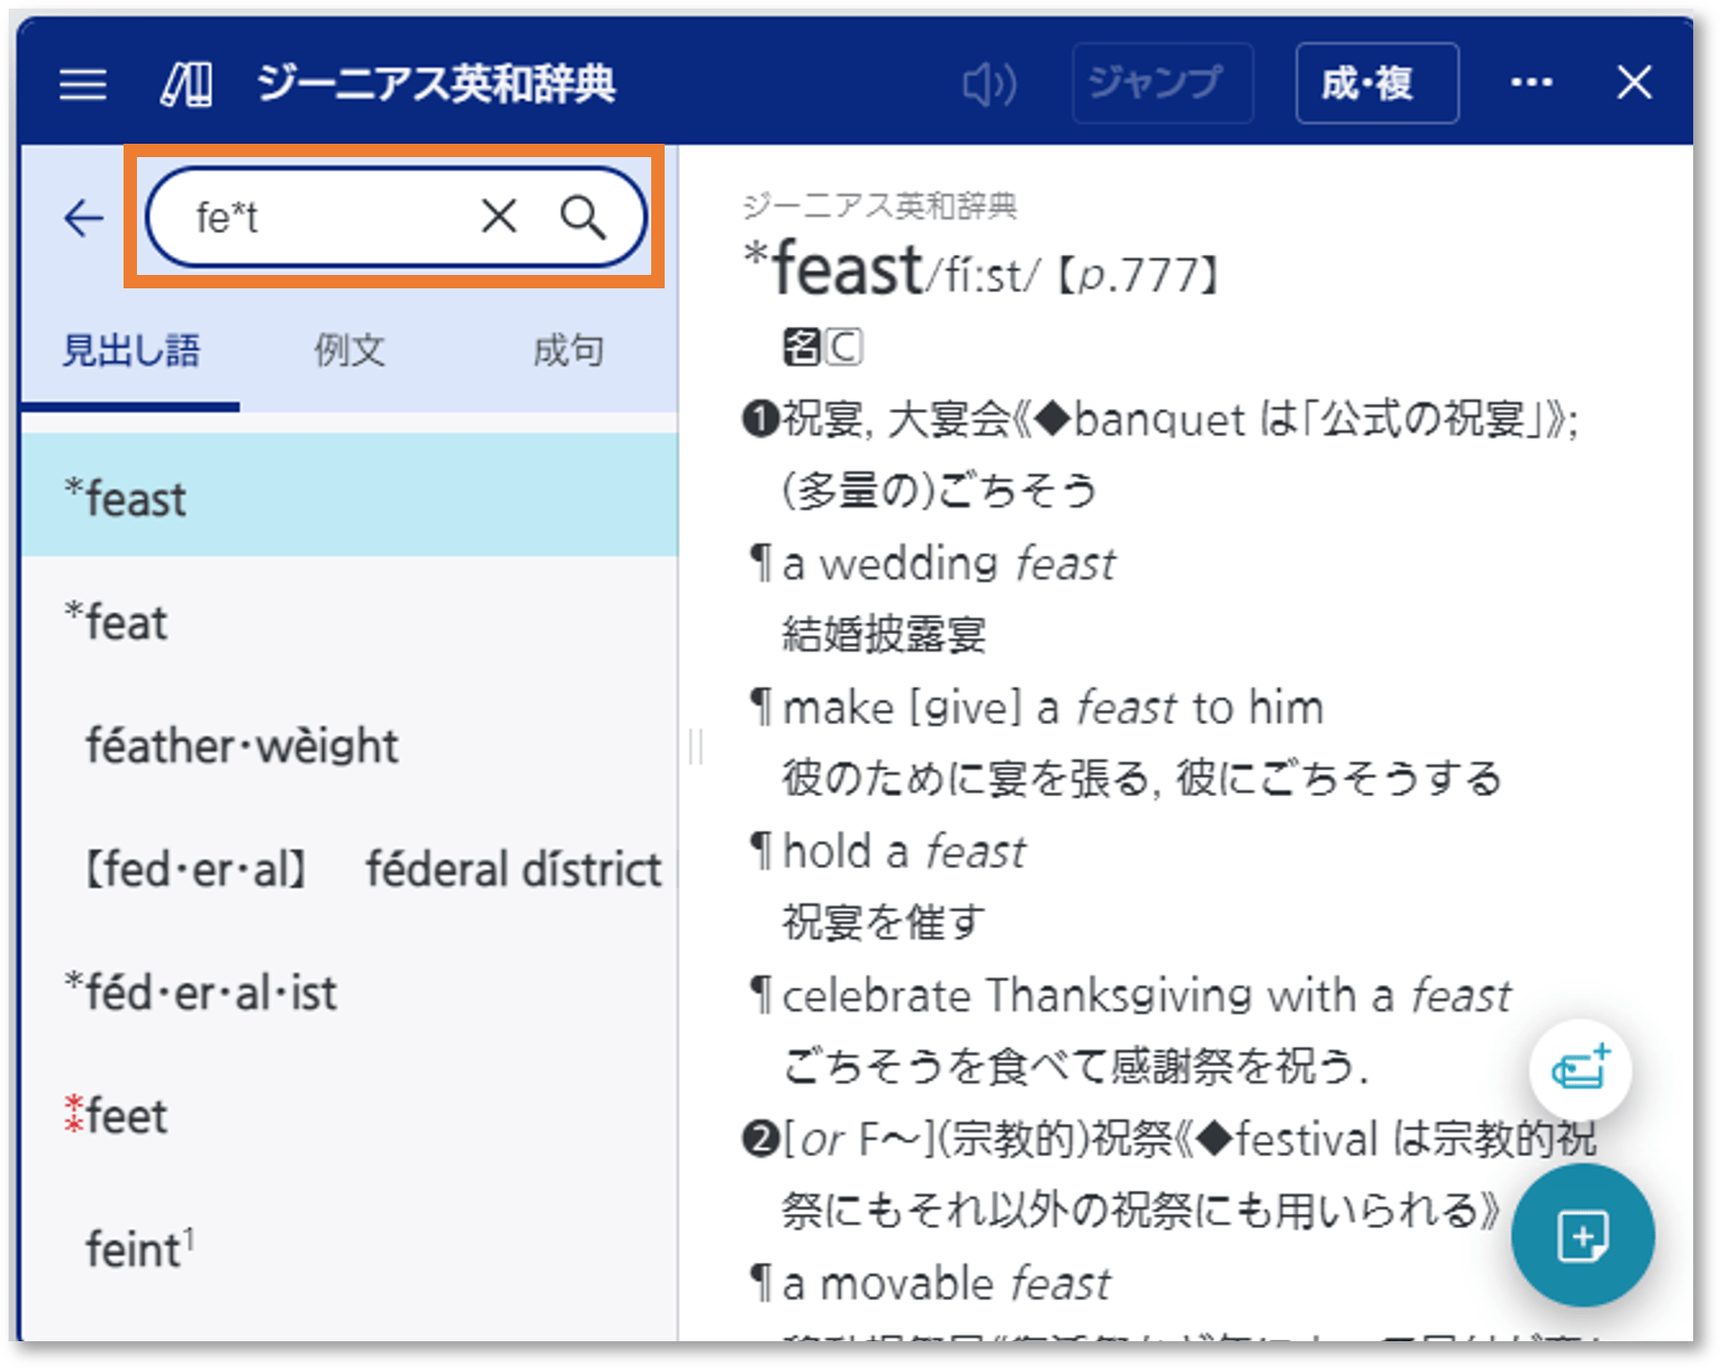Click the example 'hold a feast'

(903, 852)
